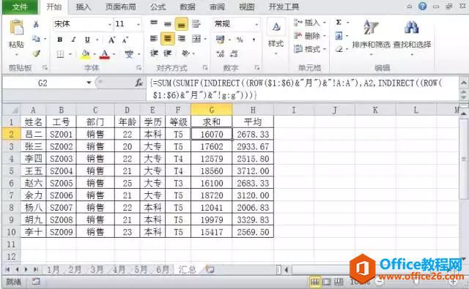Decrease decimal places
This screenshot has width=469, height=289.
coord(234,53)
